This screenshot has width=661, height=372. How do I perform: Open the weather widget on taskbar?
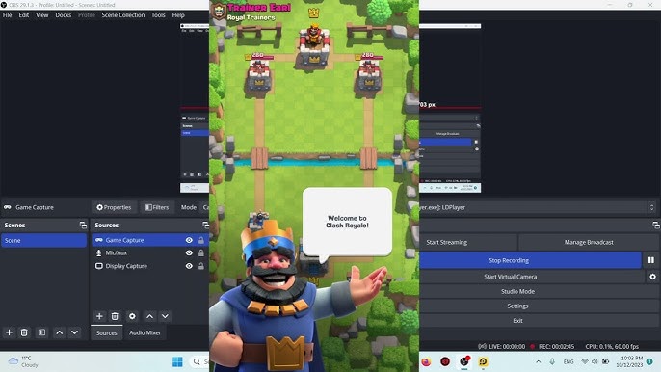click(23, 361)
